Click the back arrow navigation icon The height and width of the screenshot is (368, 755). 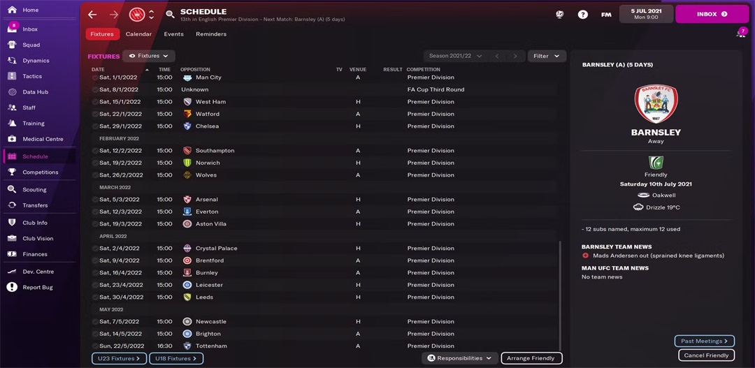tap(92, 14)
